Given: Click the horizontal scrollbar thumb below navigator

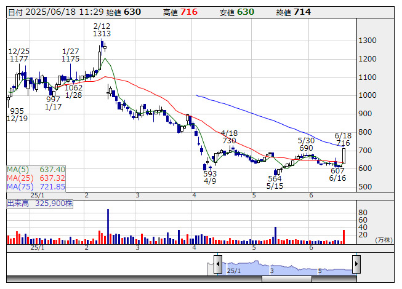Looking at the screenshot, I should pyautogui.click(x=287, y=279).
